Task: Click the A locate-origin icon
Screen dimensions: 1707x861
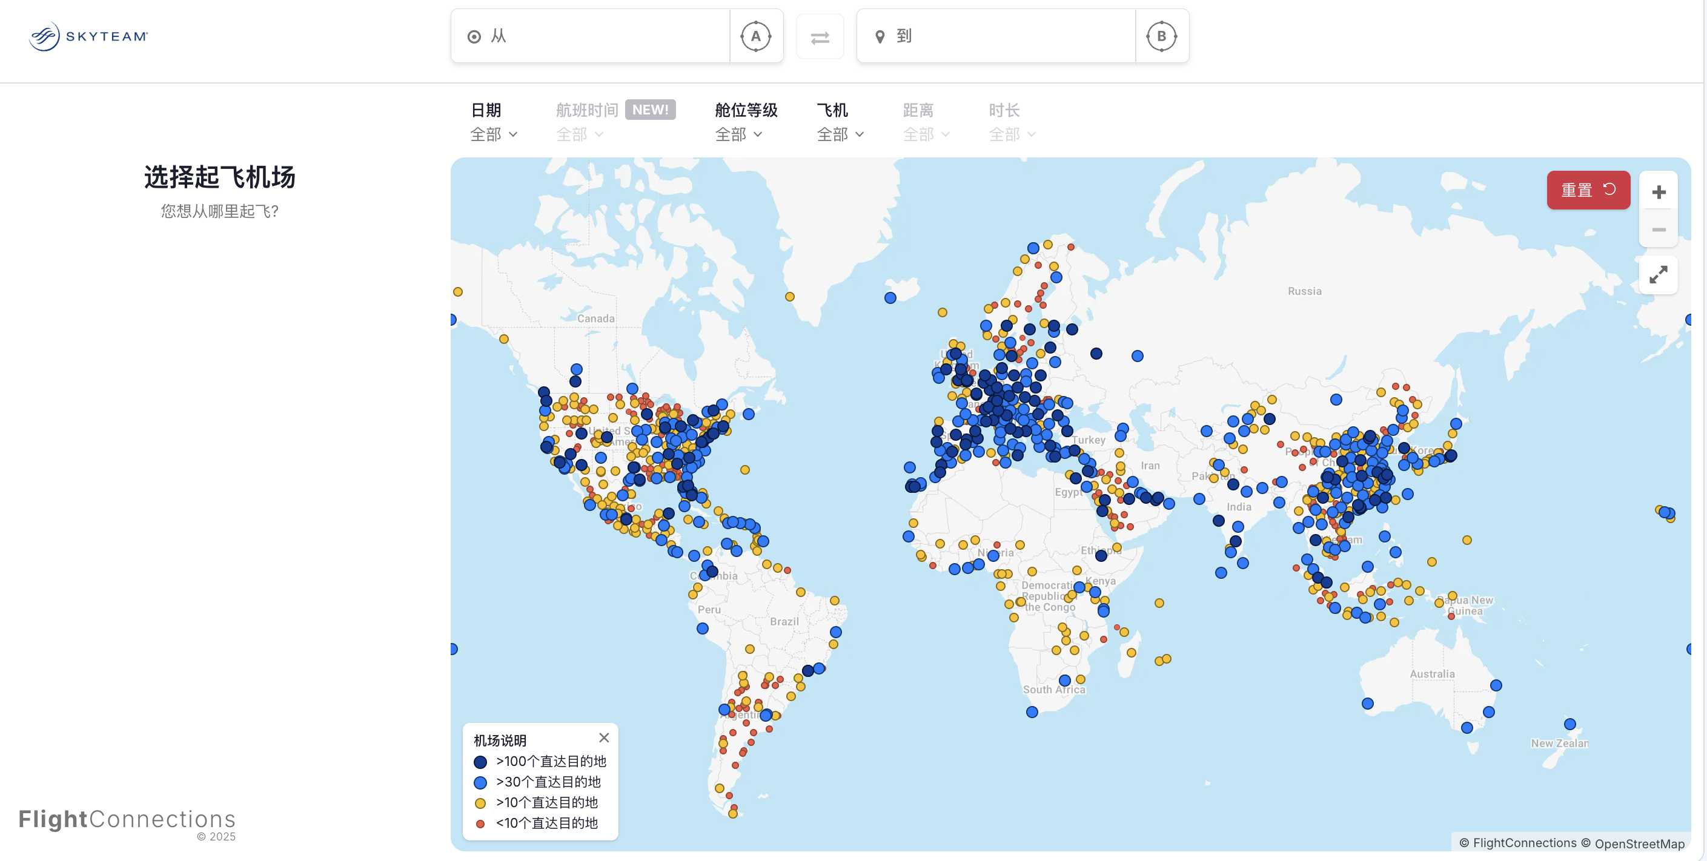Action: pos(755,36)
